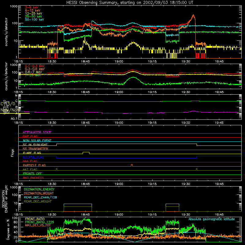Screen dimensions: 245x245
Task: Click the PARTICLE_FLAG spike near 19:05
Action: click(x=132, y=165)
